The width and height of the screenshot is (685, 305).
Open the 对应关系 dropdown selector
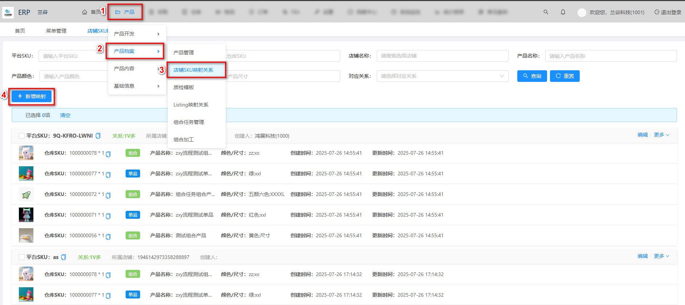442,76
